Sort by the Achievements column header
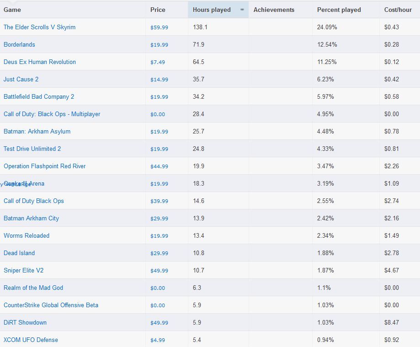Screen dimensions: 420x347 274,10
